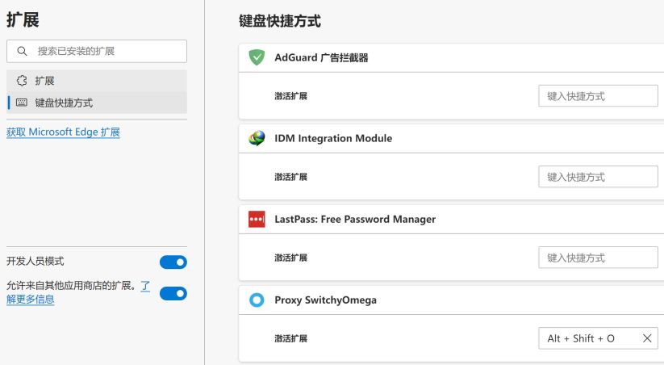Click the puzzle piece extensions icon
This screenshot has width=664, height=365.
click(22, 81)
